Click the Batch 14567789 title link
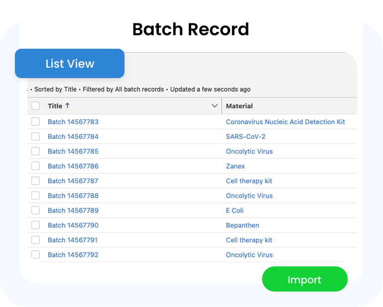The image size is (383, 307). tap(73, 210)
